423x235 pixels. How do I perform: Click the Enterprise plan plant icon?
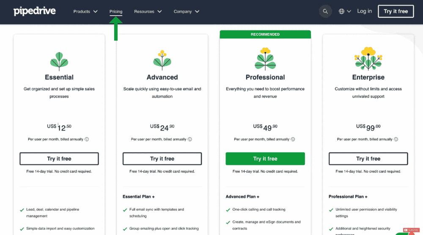[368, 58]
